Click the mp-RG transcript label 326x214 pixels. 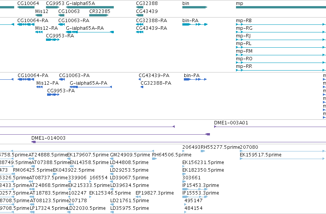pos(244,28)
